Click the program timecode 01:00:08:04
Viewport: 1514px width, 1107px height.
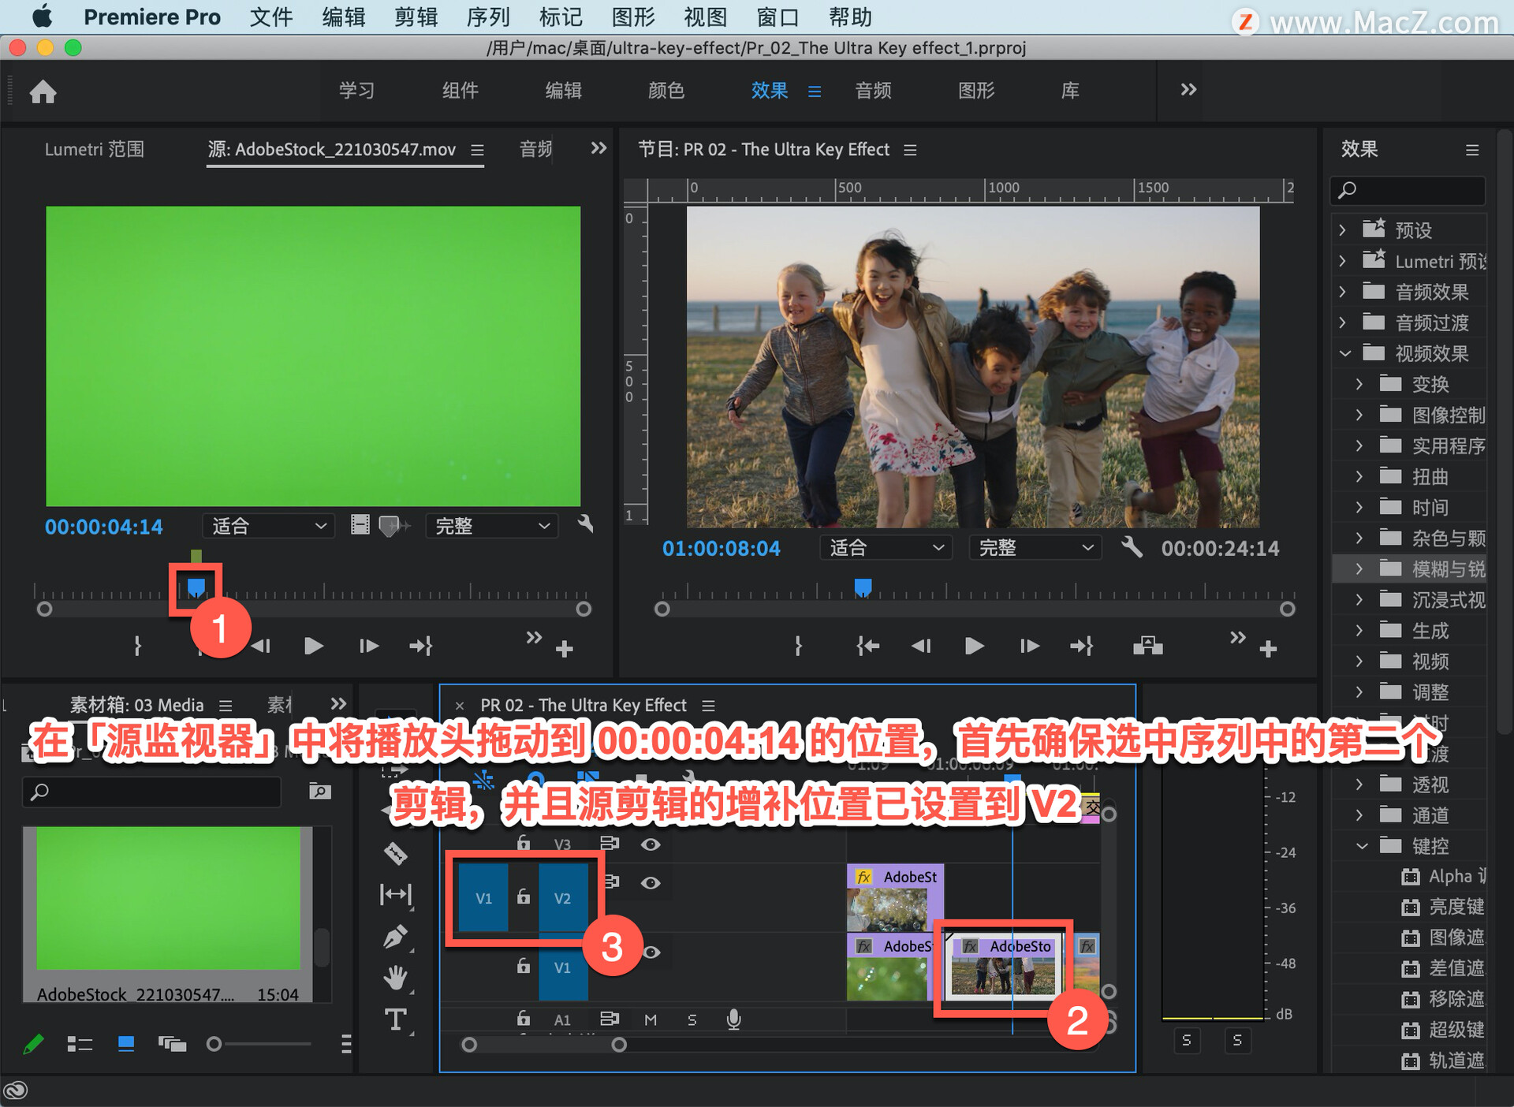[x=721, y=548]
